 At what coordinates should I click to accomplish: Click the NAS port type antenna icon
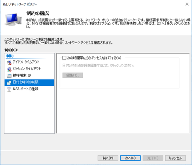9,89
